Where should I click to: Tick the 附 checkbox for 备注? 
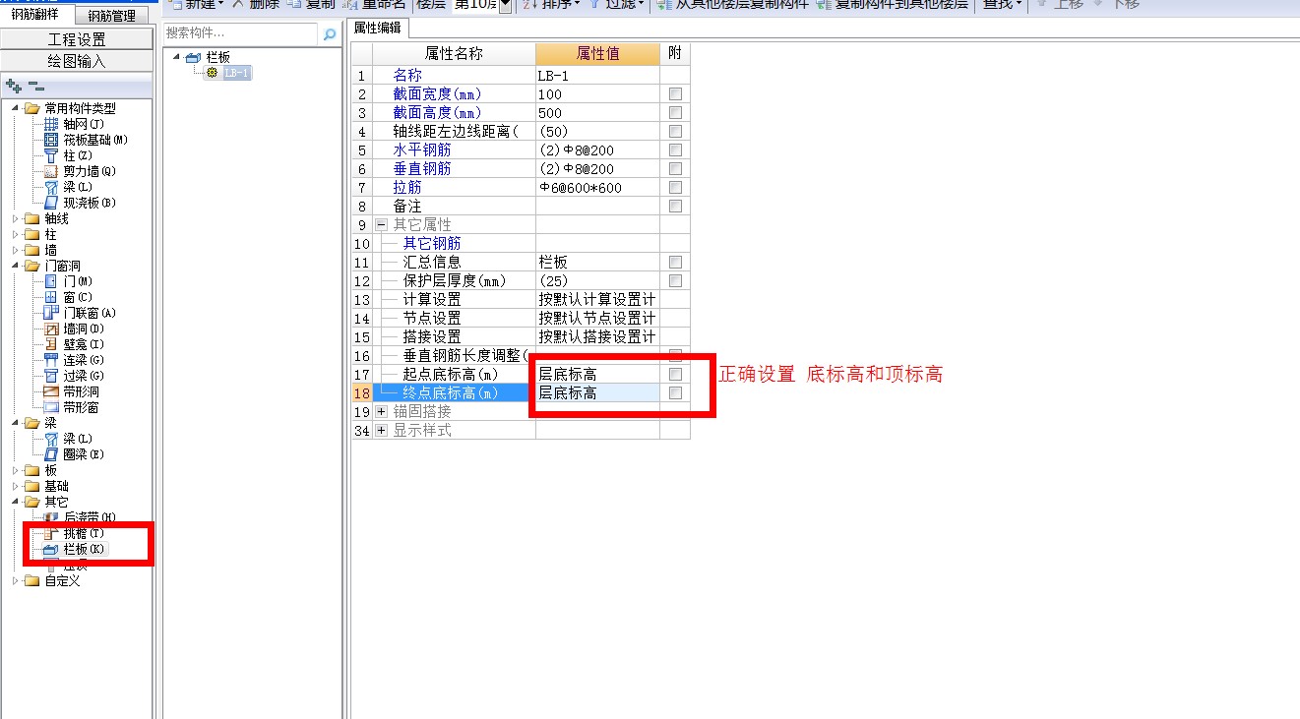click(x=675, y=207)
